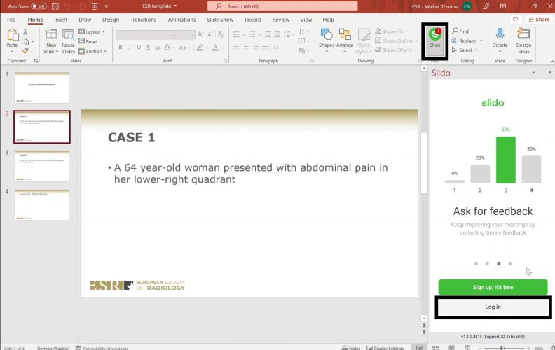Select the first carousel dot in Slido pane
Screen dimensions: 555x350
[474, 264]
